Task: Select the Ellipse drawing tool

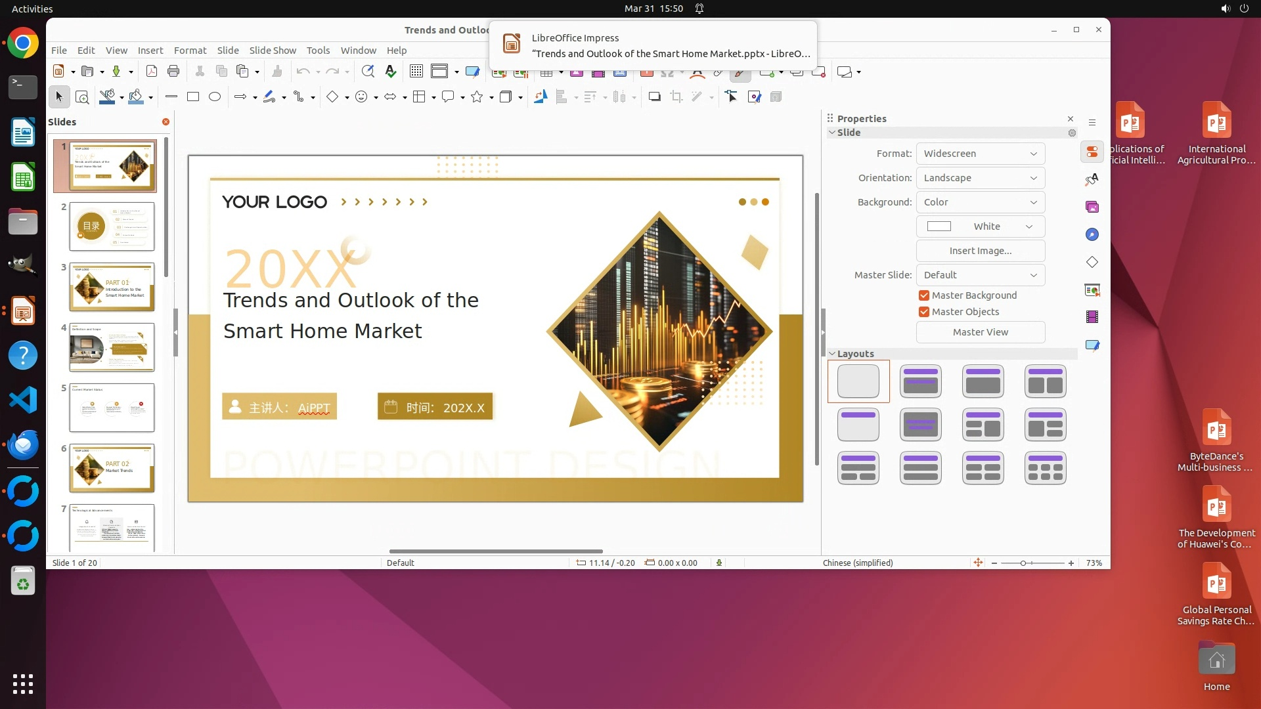Action: pos(215,97)
